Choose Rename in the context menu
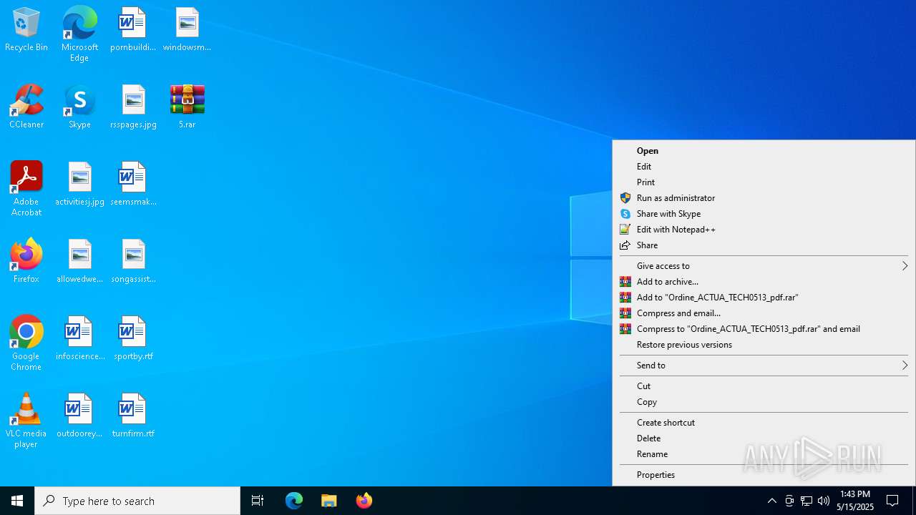The width and height of the screenshot is (916, 515). pyautogui.click(x=764, y=454)
